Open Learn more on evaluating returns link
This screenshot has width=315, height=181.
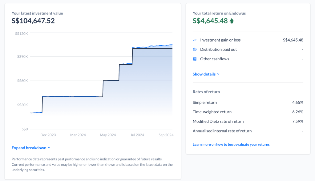click(x=231, y=145)
